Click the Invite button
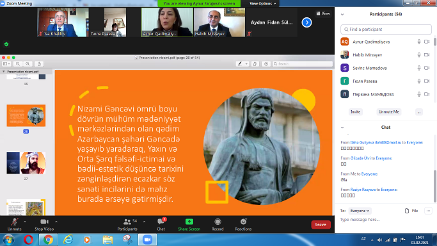Viewport: 437px width, 246px height. [x=355, y=112]
